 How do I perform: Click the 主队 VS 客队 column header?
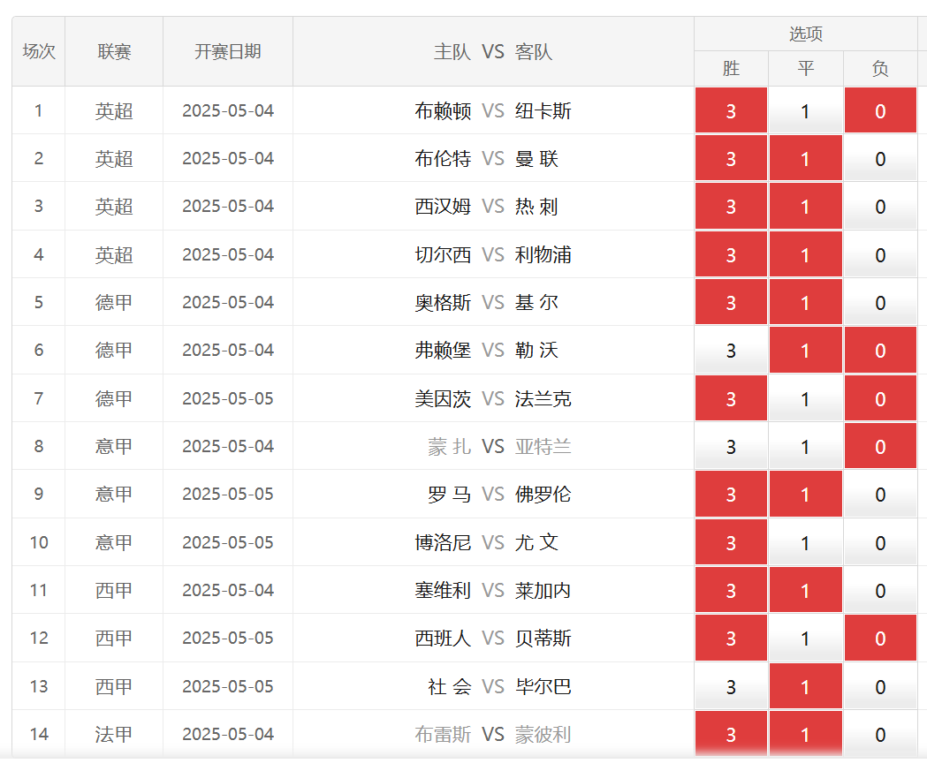tap(493, 51)
